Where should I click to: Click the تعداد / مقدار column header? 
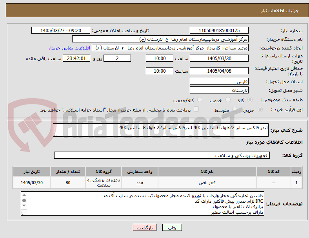[x=68, y=172]
